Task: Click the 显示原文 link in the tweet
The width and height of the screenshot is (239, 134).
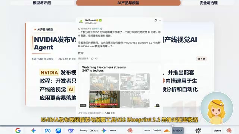Action: click(x=96, y=29)
